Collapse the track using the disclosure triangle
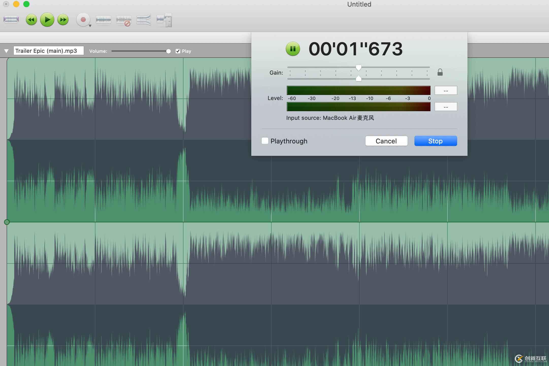This screenshot has height=366, width=549. (x=7, y=51)
